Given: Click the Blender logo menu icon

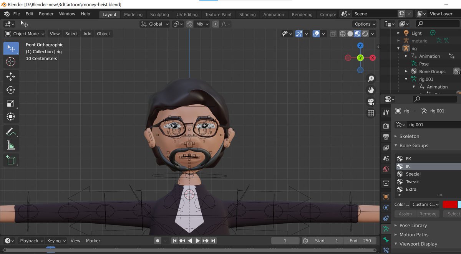Looking at the screenshot, I should click(7, 14).
